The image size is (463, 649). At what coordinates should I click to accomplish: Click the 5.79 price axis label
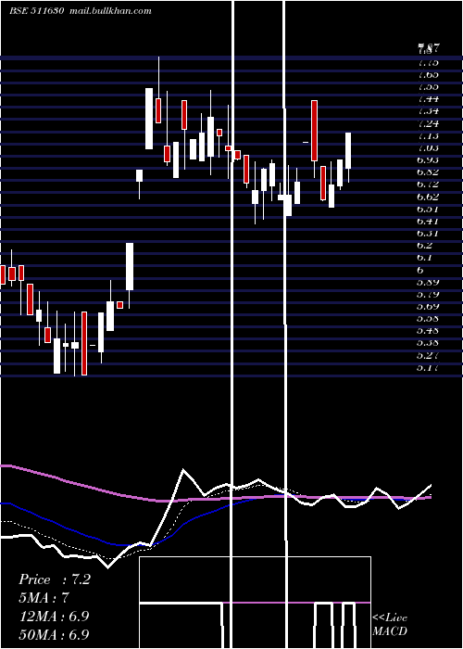click(428, 294)
